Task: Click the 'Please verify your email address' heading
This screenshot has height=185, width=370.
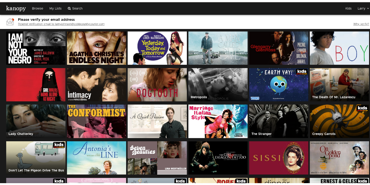Action: click(x=46, y=20)
